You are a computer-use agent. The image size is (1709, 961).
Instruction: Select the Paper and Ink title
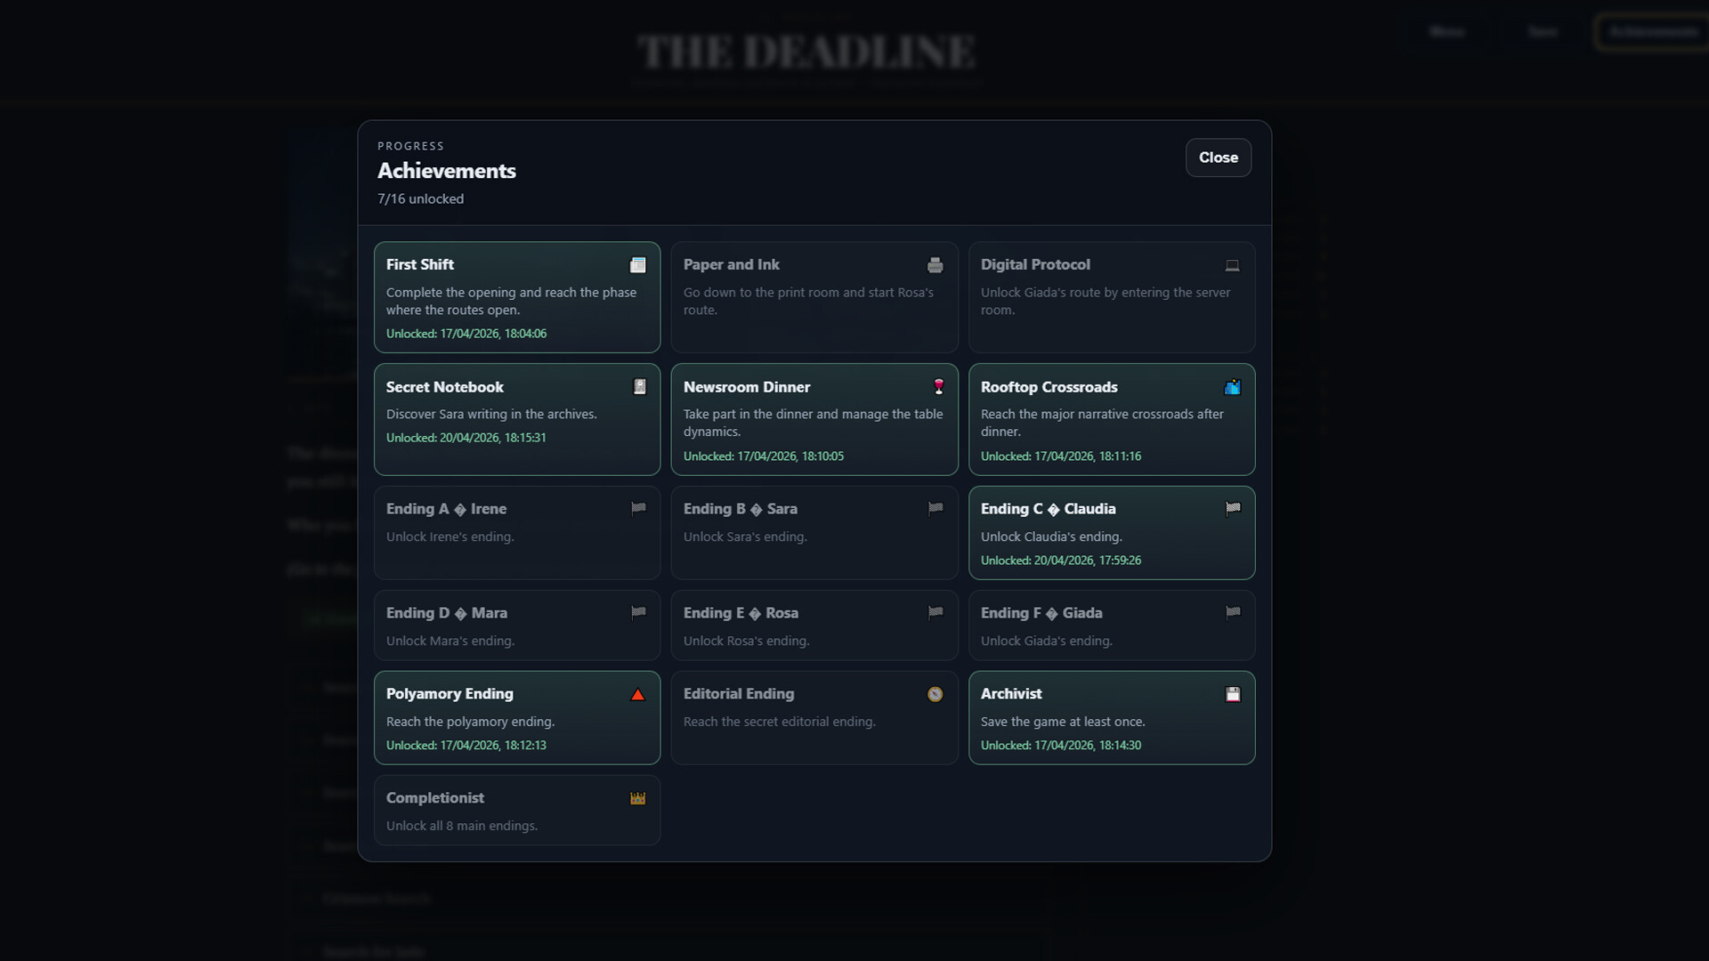point(731,264)
